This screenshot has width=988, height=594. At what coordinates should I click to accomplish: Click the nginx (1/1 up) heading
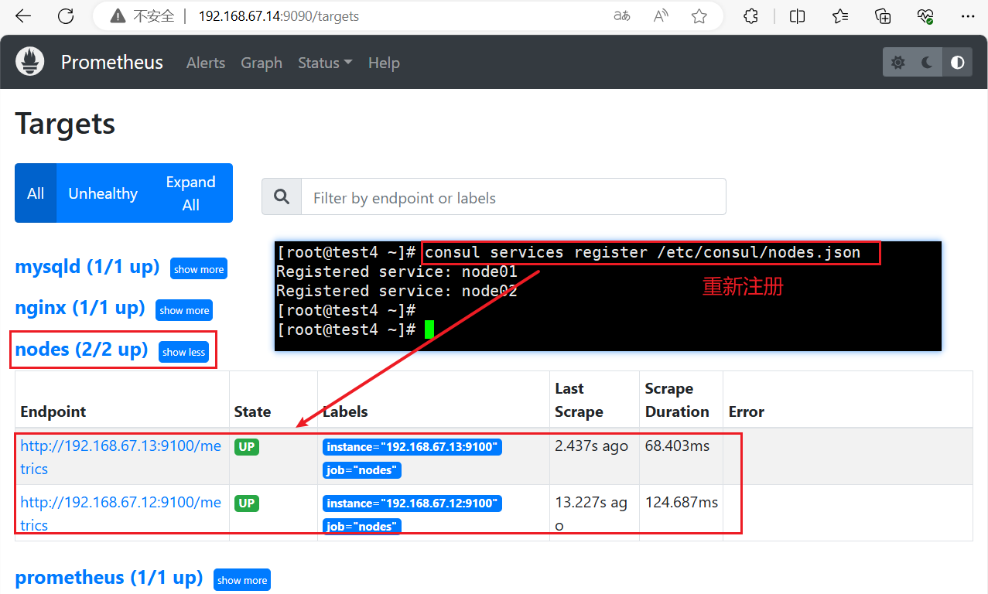click(80, 308)
